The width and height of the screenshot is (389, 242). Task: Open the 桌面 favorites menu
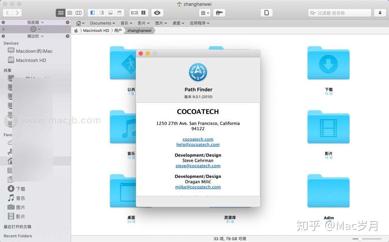click(x=178, y=23)
